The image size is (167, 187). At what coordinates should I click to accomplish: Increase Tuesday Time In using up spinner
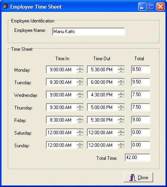click(80, 81)
